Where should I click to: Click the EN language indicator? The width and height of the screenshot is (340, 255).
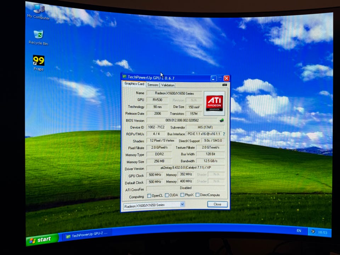299,231
